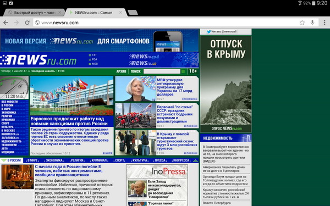This screenshot has width=330, height=206.
Task: Click the ОТПУСК В КРЫМУ poll banner
Action: (x=226, y=84)
